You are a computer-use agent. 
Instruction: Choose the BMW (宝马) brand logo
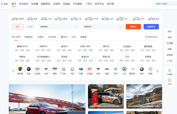[142, 69]
